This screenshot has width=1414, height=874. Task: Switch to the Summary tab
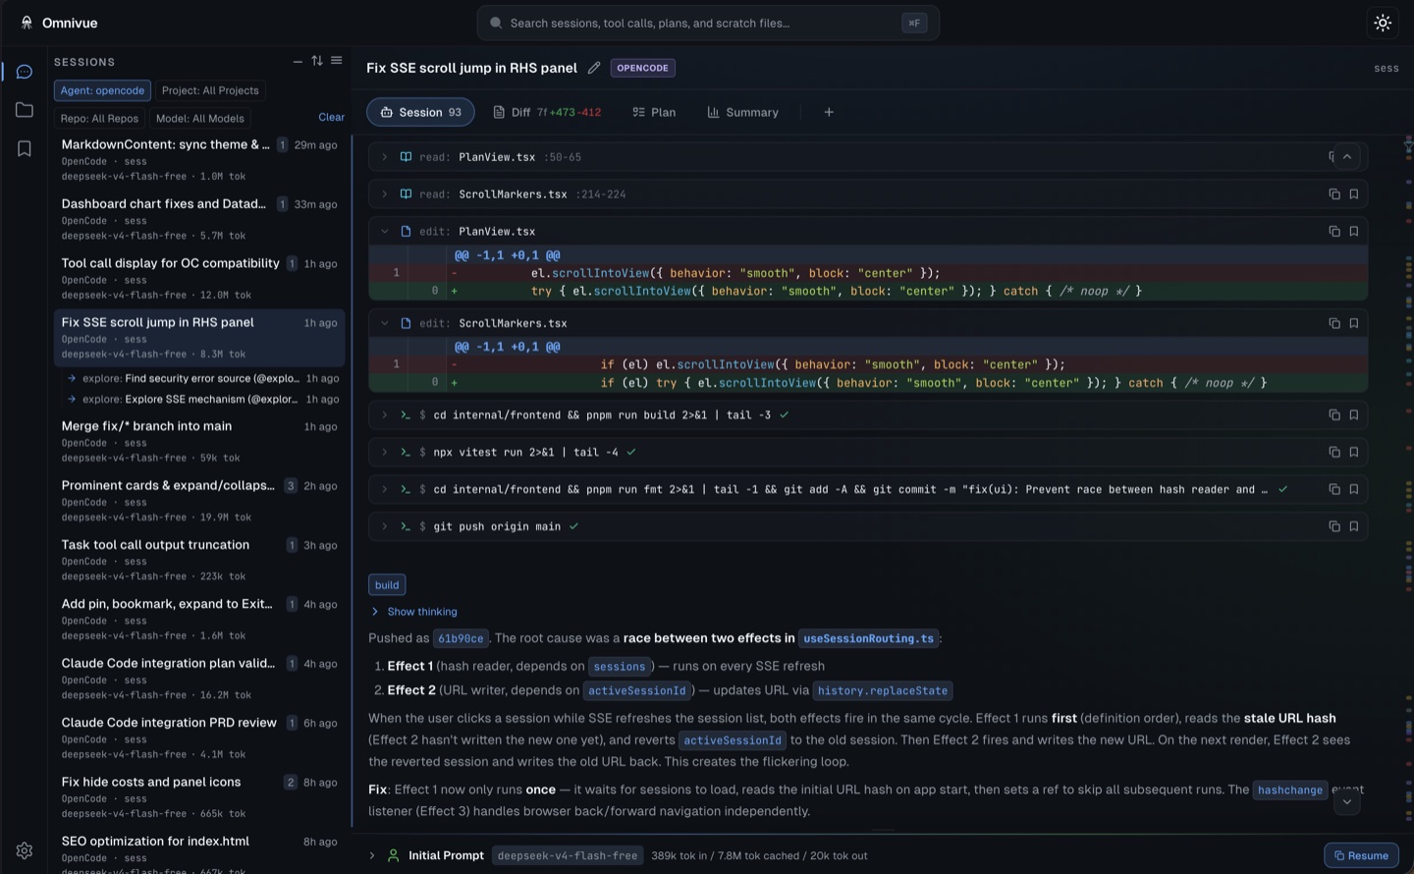742,112
